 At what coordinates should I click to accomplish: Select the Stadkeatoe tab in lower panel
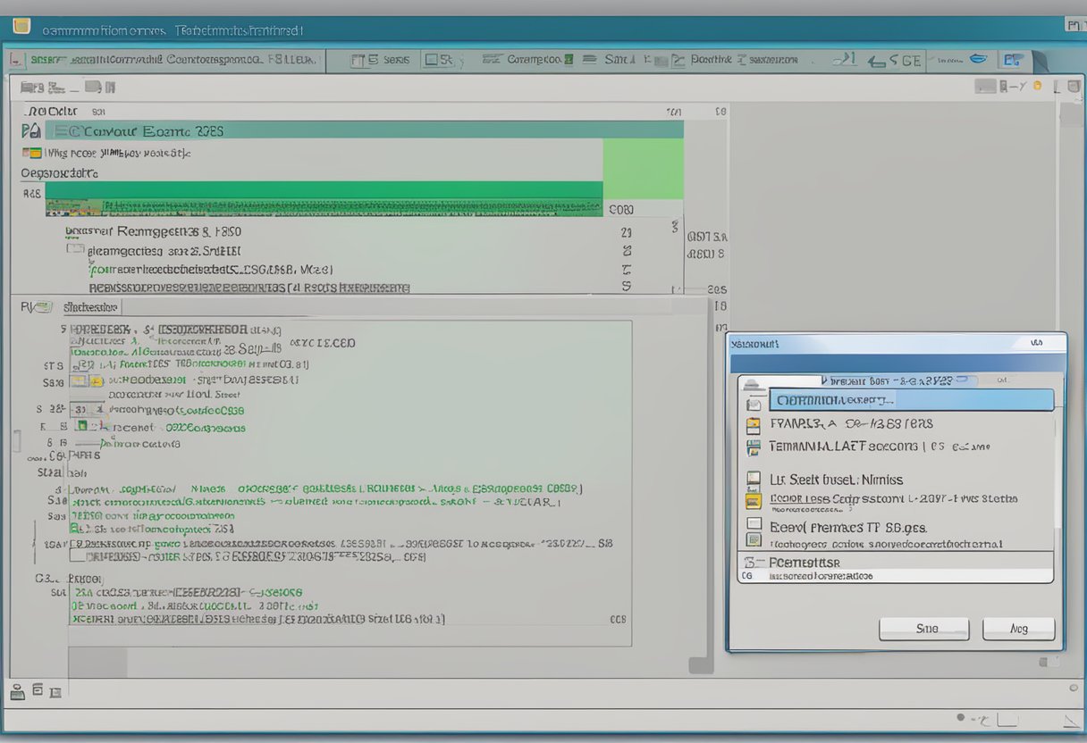point(90,307)
